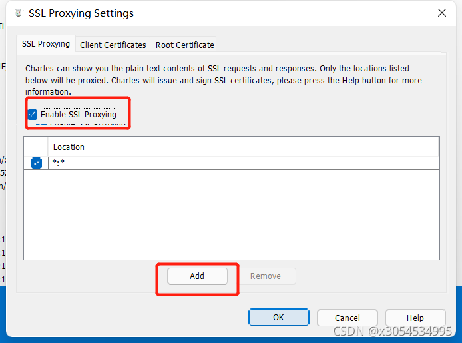Click the Add button
This screenshot has height=343, width=462.
198,276
